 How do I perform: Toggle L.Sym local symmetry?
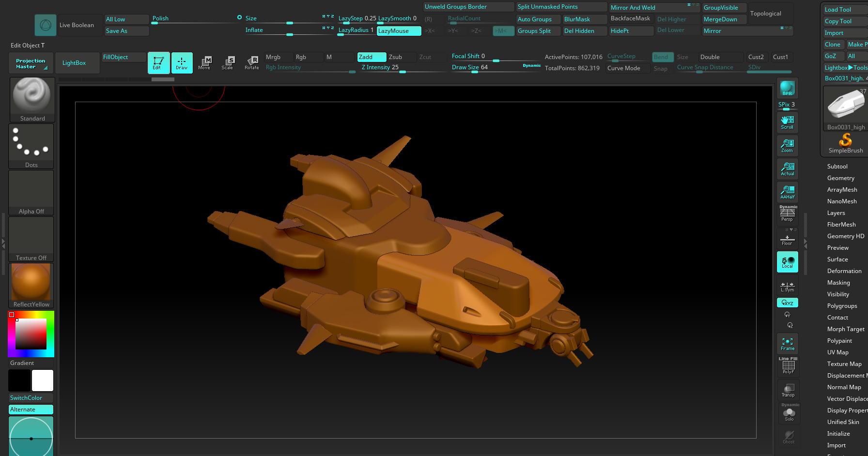tap(787, 286)
